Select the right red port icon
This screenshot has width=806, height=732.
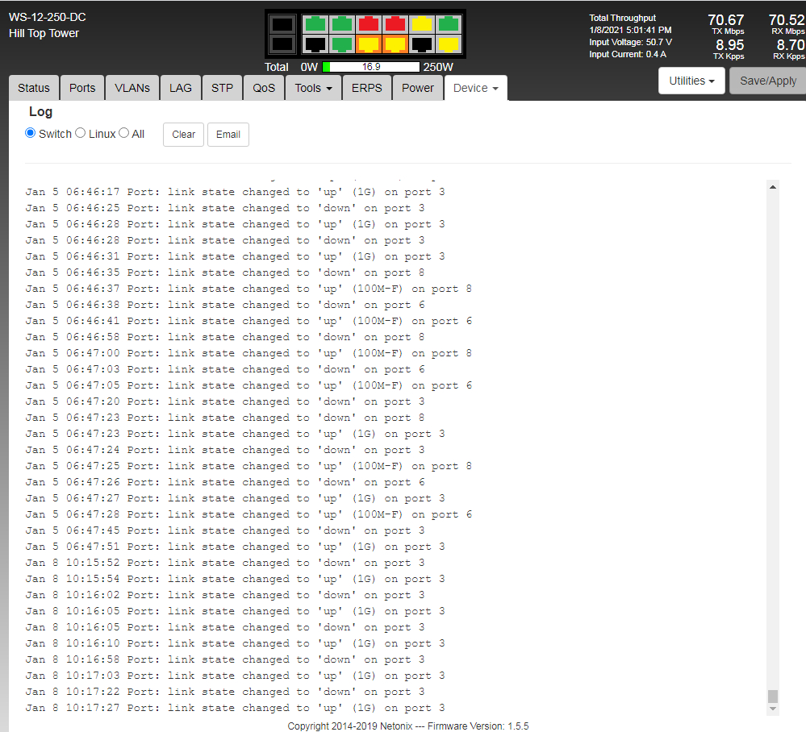pyautogui.click(x=395, y=24)
